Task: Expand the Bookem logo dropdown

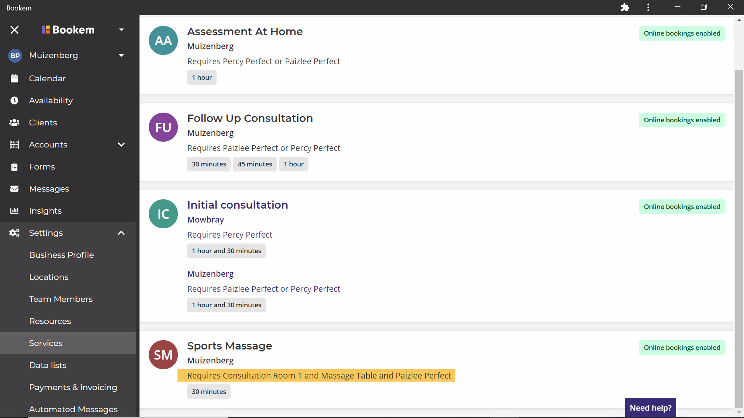Action: coord(121,30)
